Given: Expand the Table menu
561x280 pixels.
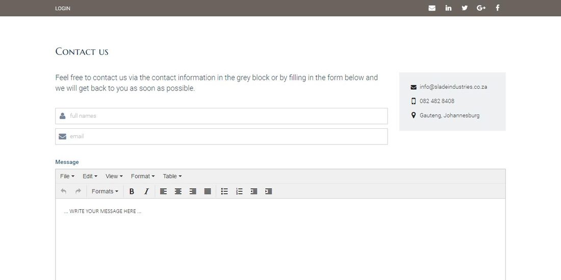Looking at the screenshot, I should click(172, 176).
